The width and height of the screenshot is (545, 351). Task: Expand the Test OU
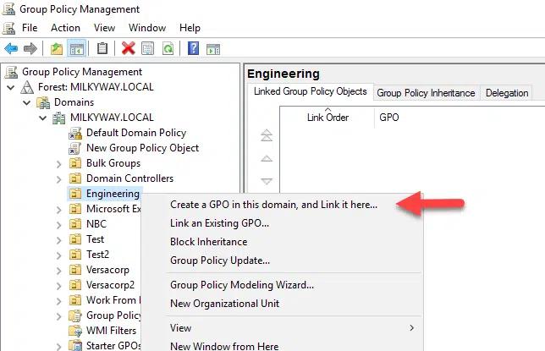[59, 240]
